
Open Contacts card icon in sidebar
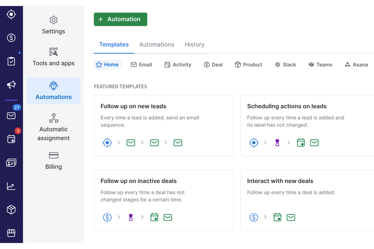(11, 163)
